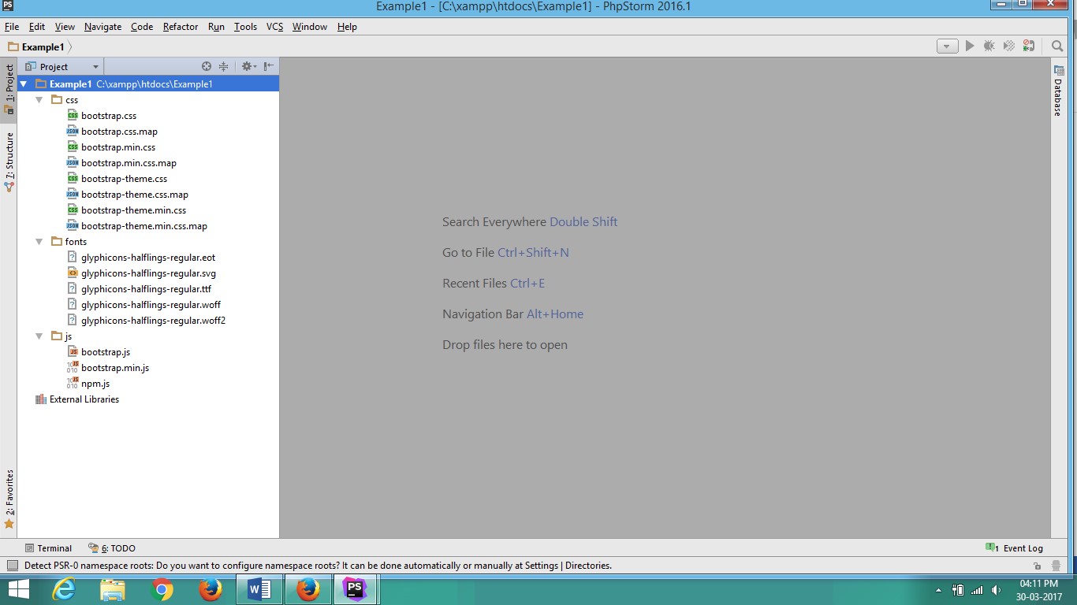Open the File menu
Viewport: 1077px width, 605px height.
(11, 27)
